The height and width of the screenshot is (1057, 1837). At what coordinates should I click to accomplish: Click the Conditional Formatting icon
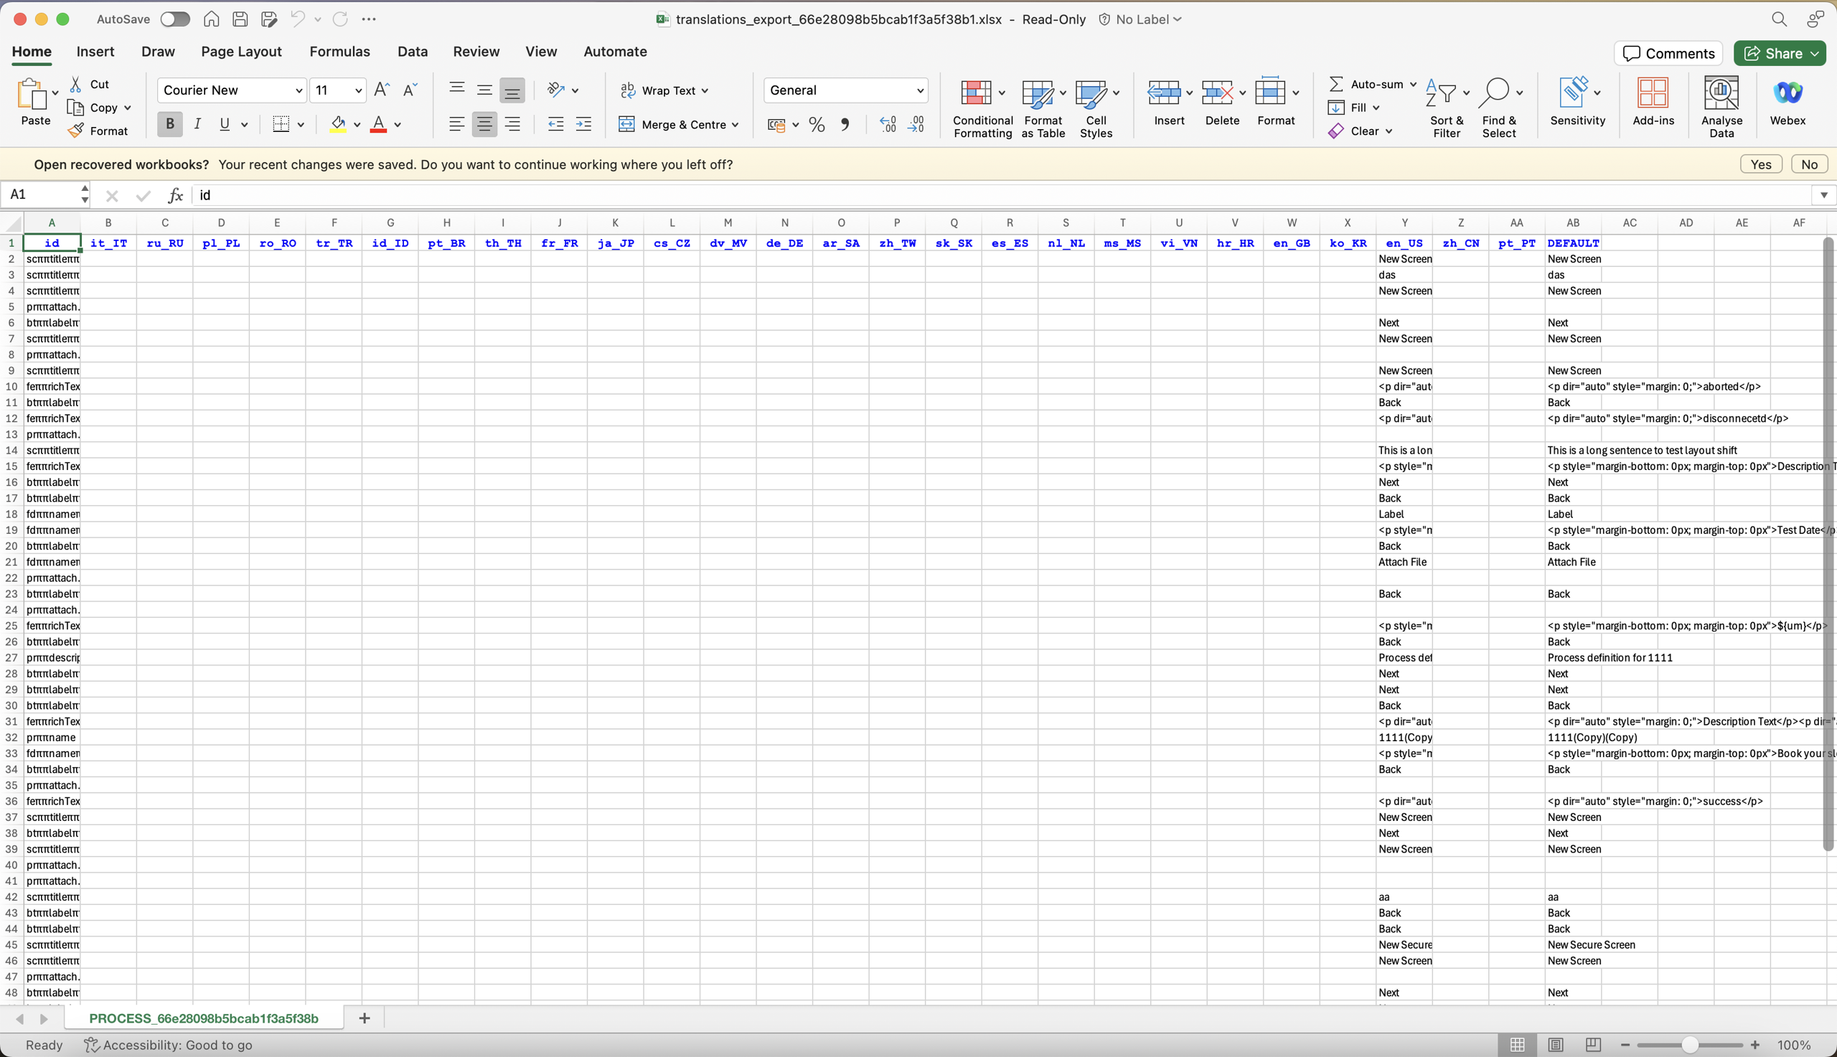[x=975, y=93]
